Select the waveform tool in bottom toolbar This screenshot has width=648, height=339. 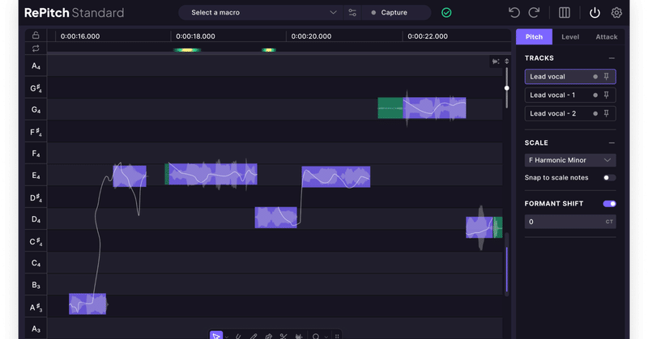pyautogui.click(x=299, y=336)
